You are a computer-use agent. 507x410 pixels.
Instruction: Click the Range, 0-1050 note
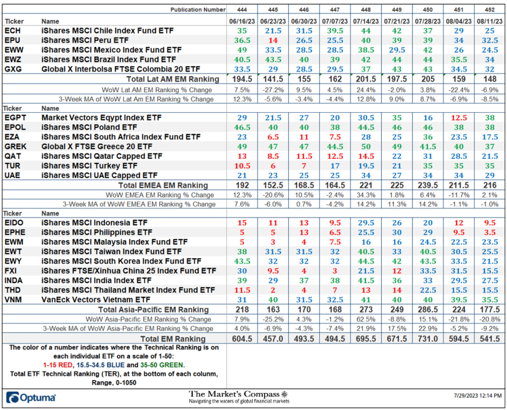(x=114, y=383)
